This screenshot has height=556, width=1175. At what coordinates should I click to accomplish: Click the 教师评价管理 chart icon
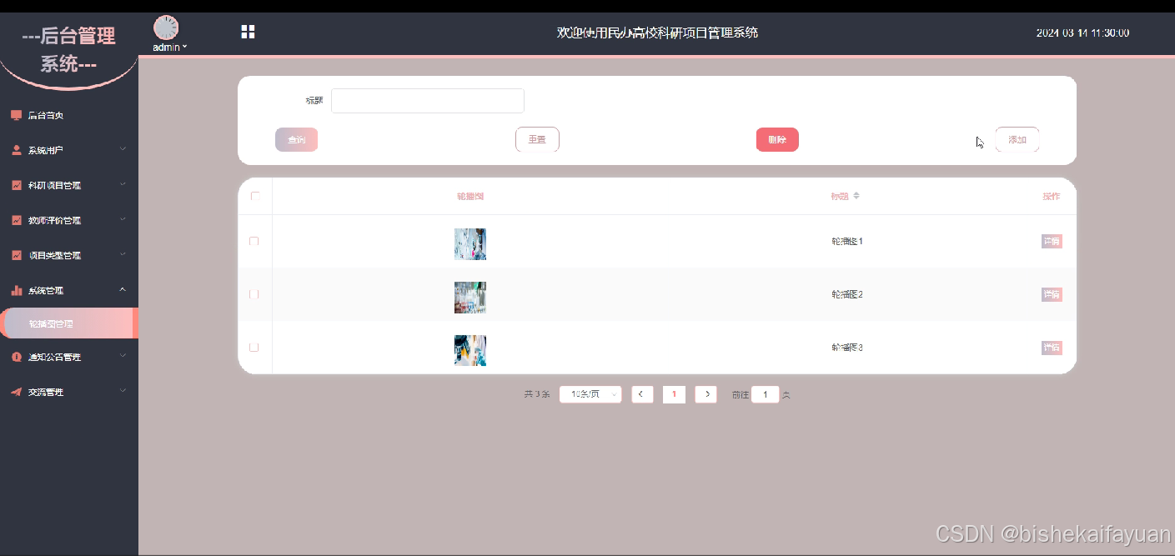17,220
